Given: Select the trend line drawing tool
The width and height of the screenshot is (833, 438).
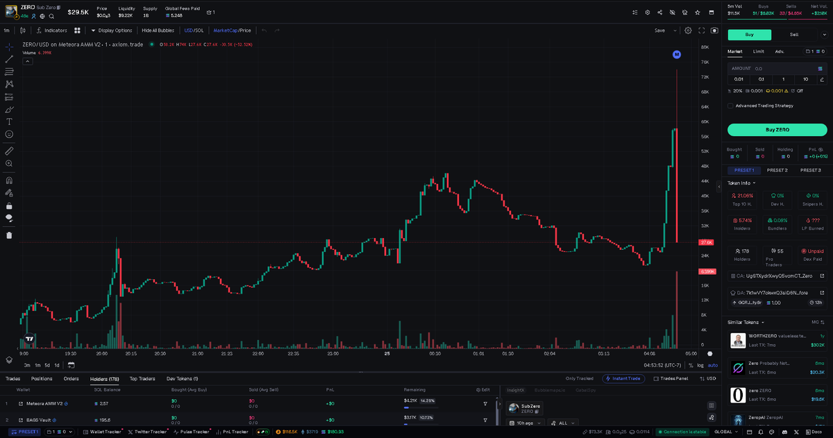Looking at the screenshot, I should [x=9, y=59].
